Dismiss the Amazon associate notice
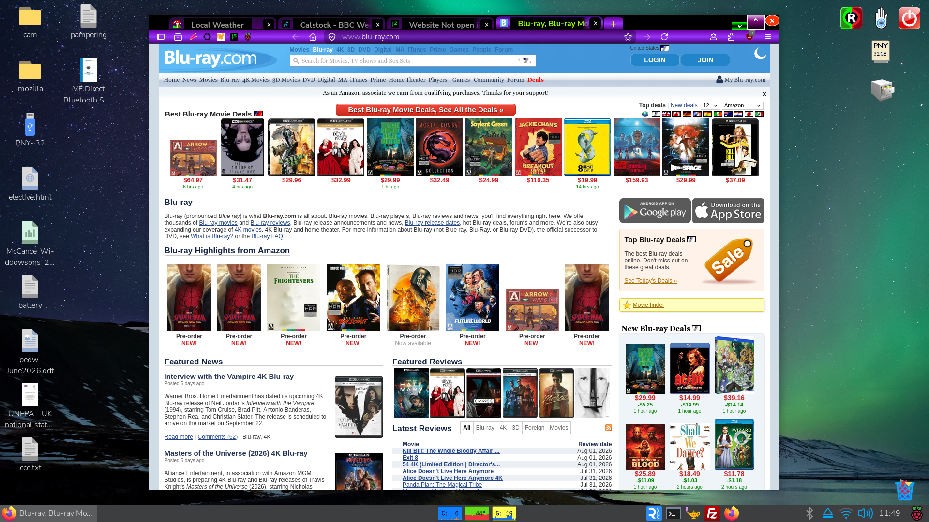929x522 pixels. pyautogui.click(x=764, y=94)
